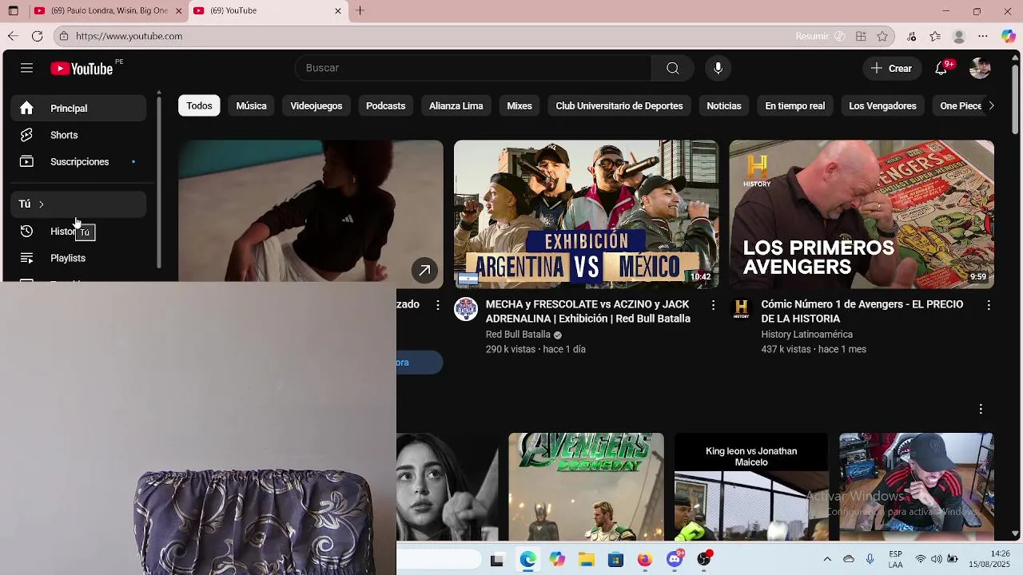Open Edge split screen icon

point(861,36)
